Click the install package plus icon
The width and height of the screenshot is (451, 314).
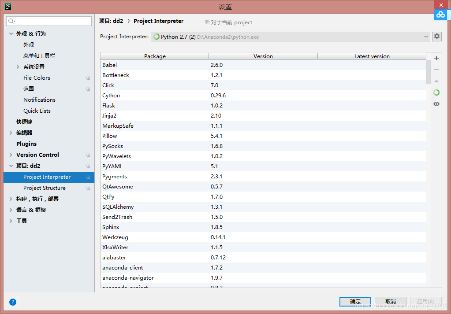click(x=436, y=58)
